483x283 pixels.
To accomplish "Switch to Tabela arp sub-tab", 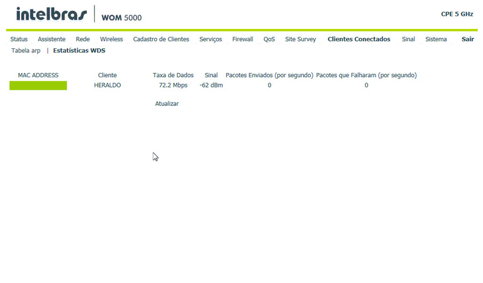I will tap(26, 51).
